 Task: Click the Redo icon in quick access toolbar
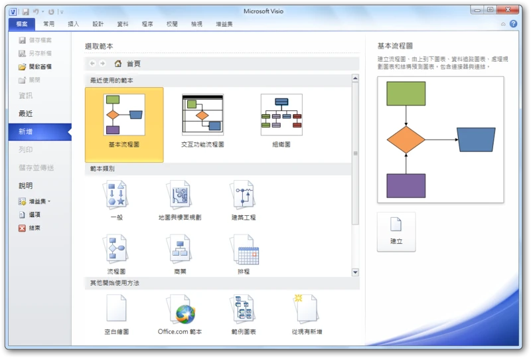click(x=51, y=12)
